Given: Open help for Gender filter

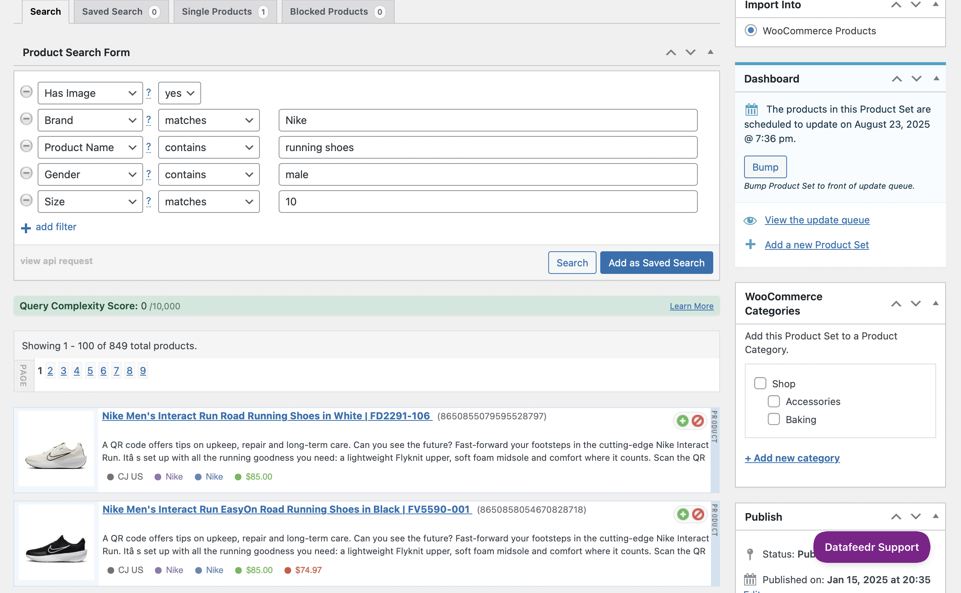Looking at the screenshot, I should (x=148, y=174).
